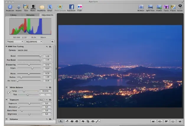Screen dimensions: 189x126
Task: Open the Loupe magnifier tool
Action: tap(180, 7)
